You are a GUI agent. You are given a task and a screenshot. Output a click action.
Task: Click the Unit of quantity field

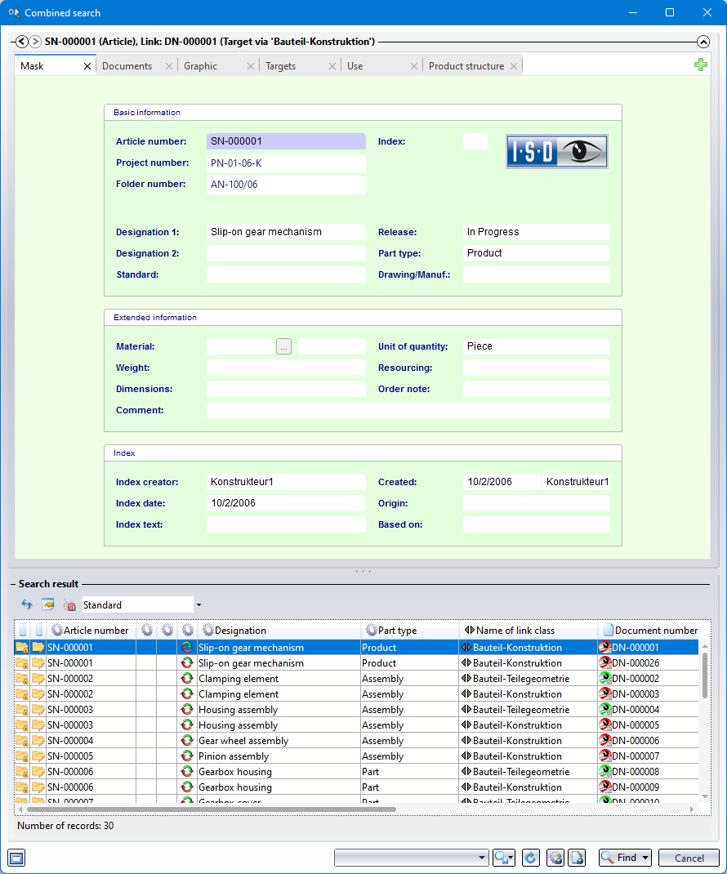coord(537,346)
